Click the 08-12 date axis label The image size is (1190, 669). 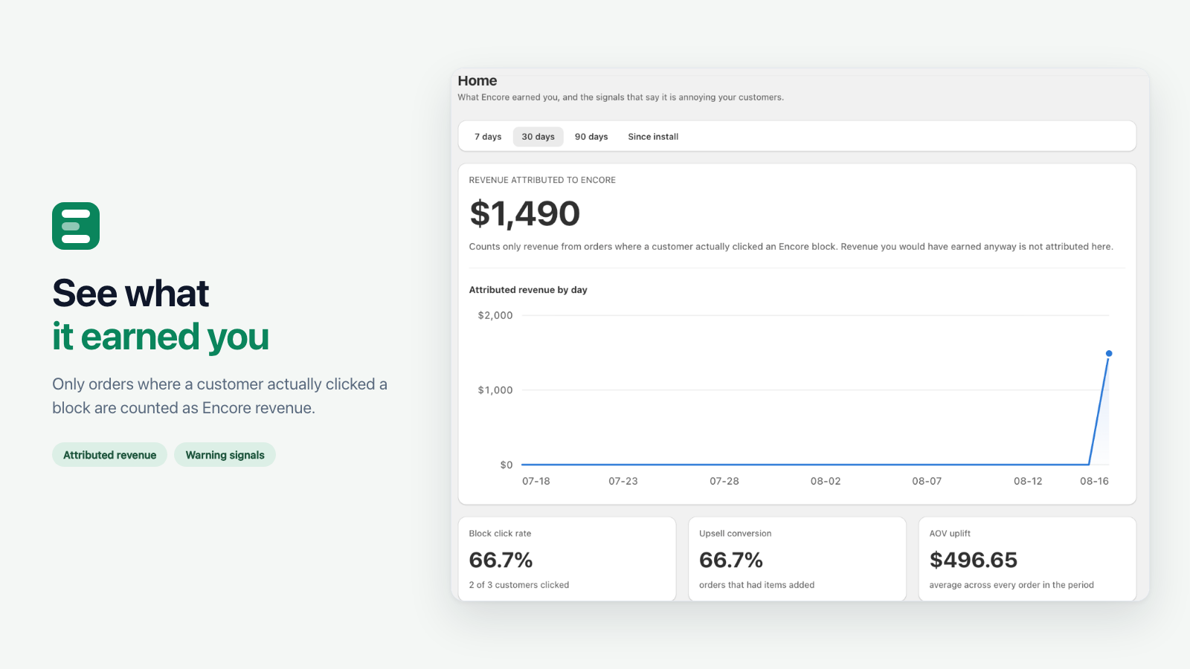[x=1028, y=481]
